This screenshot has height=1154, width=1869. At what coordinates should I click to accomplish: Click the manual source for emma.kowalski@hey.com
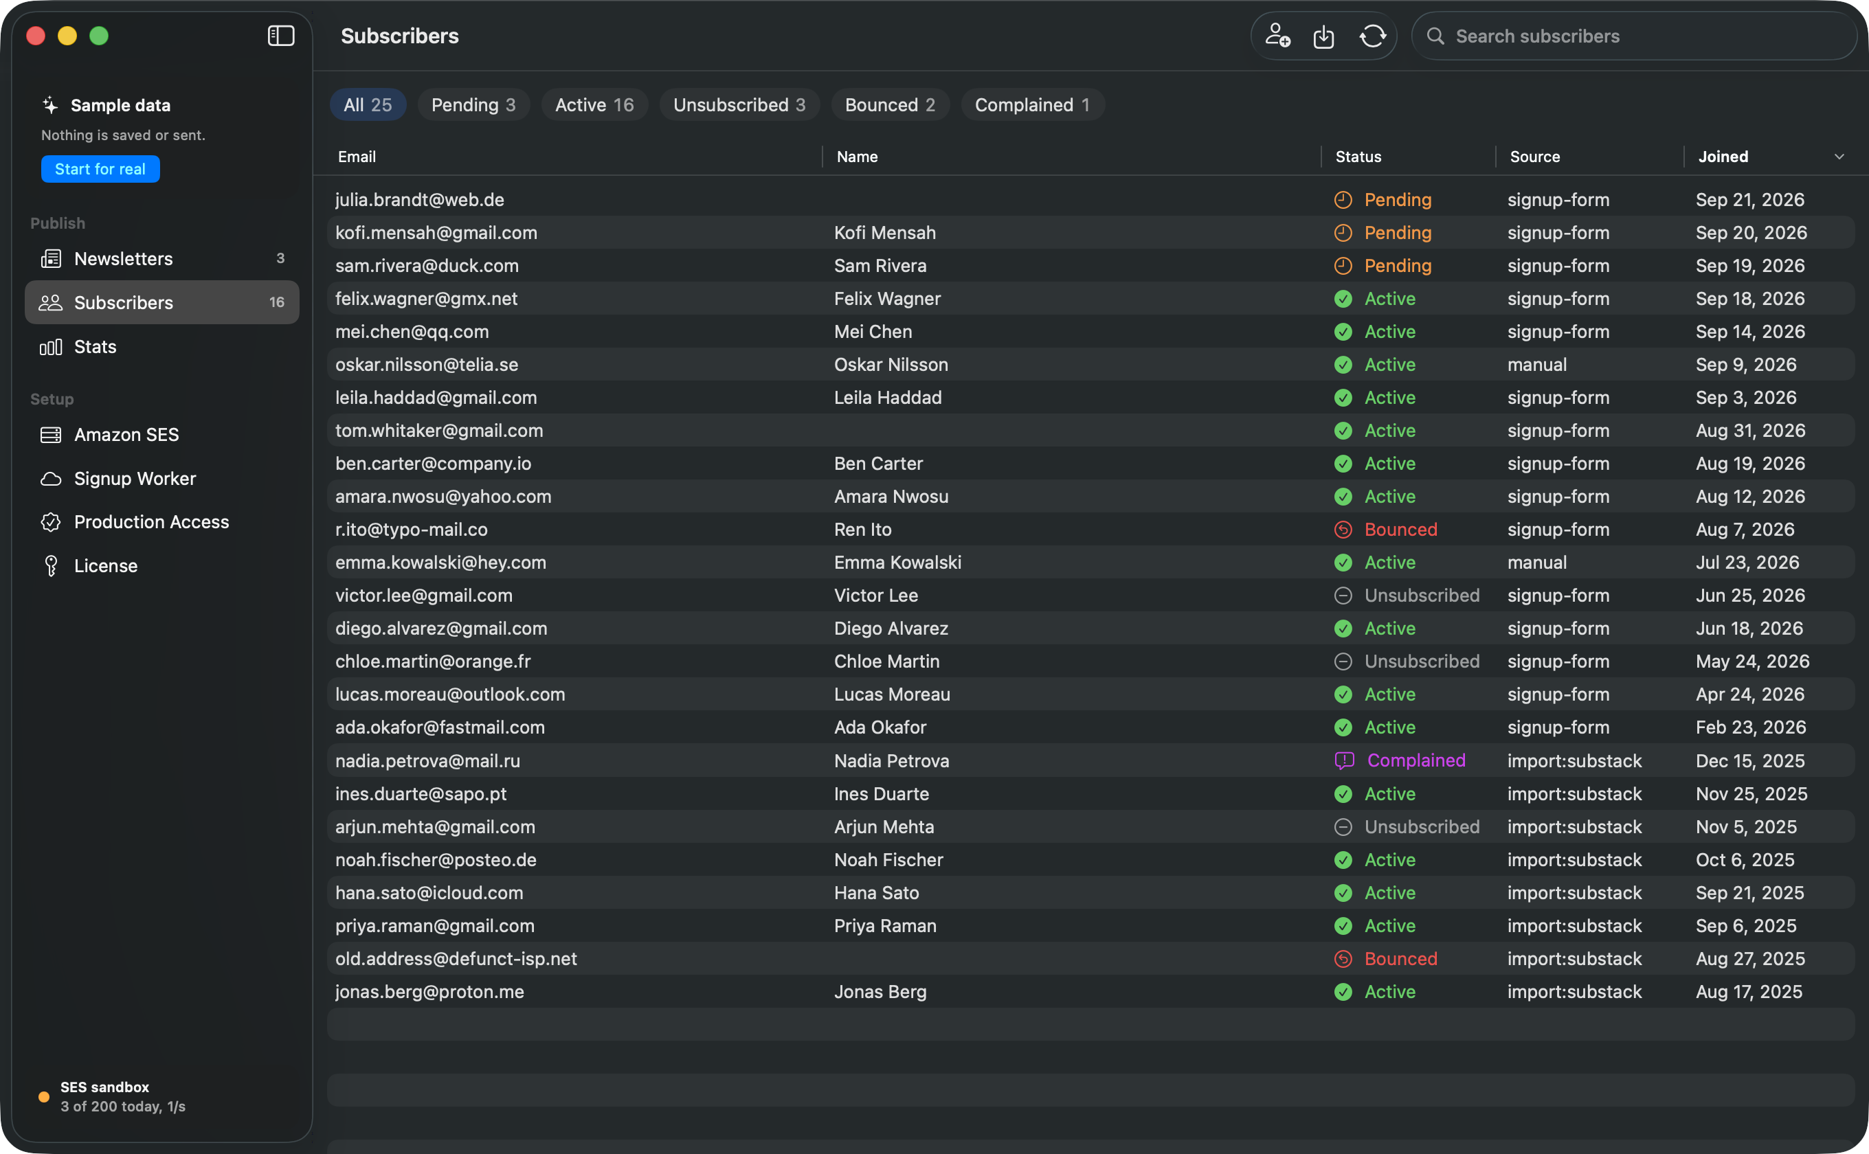(x=1537, y=563)
